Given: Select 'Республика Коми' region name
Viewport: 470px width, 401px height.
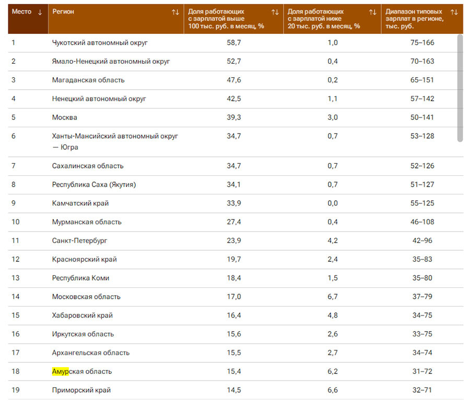Looking at the screenshot, I should click(80, 278).
